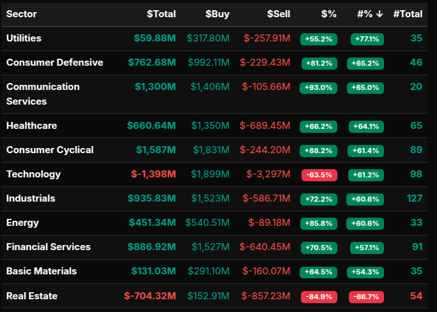Click Technology's red -63.5% badge

(x=319, y=175)
